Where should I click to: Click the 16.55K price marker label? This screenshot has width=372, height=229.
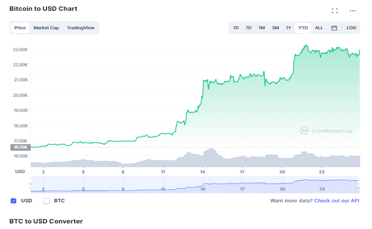[x=21, y=147]
